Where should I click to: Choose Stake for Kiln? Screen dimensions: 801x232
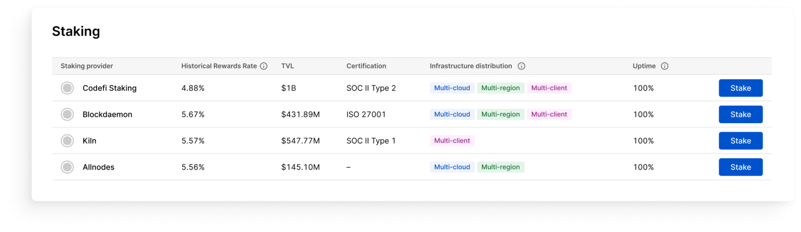[x=741, y=141]
